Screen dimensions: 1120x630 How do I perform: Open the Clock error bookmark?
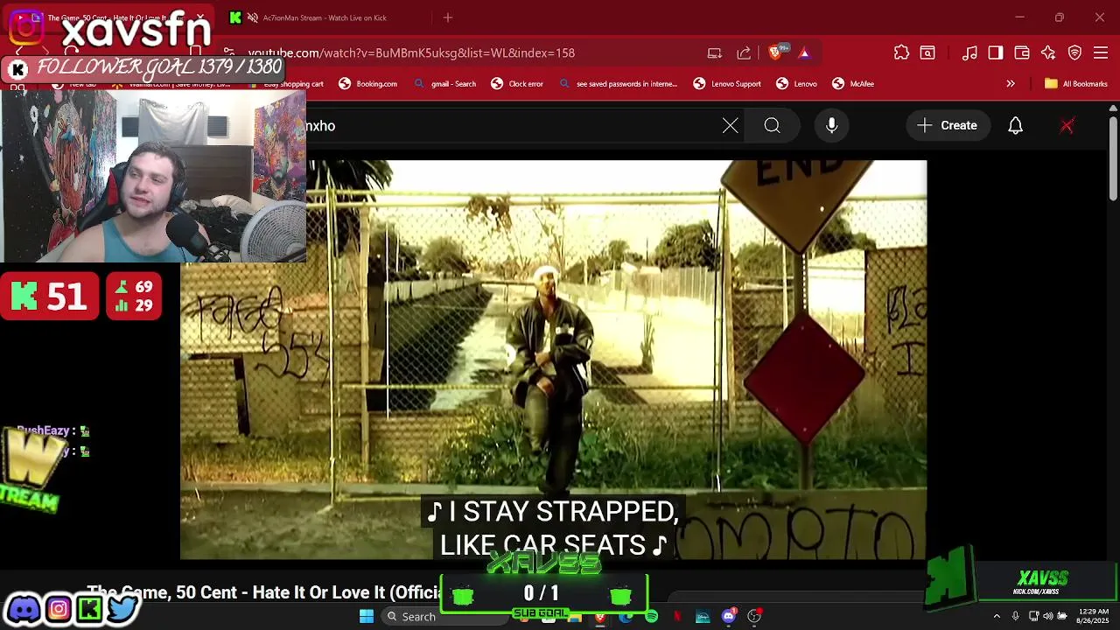[x=517, y=84]
